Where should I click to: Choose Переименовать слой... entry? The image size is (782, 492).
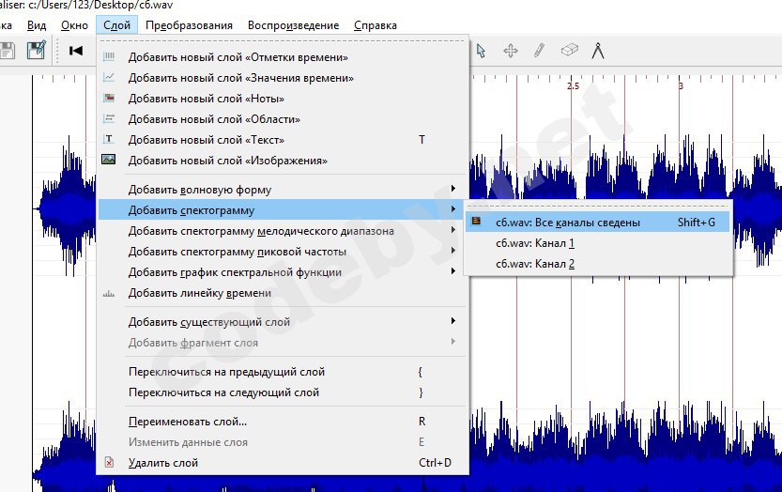coord(283,422)
